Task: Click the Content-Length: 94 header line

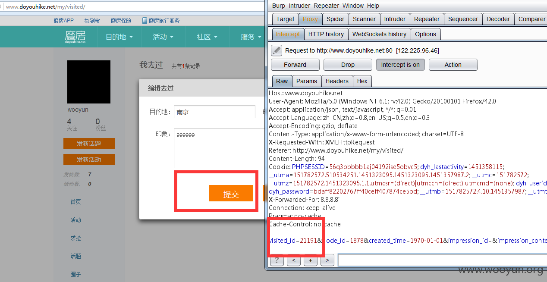Action: 297,159
